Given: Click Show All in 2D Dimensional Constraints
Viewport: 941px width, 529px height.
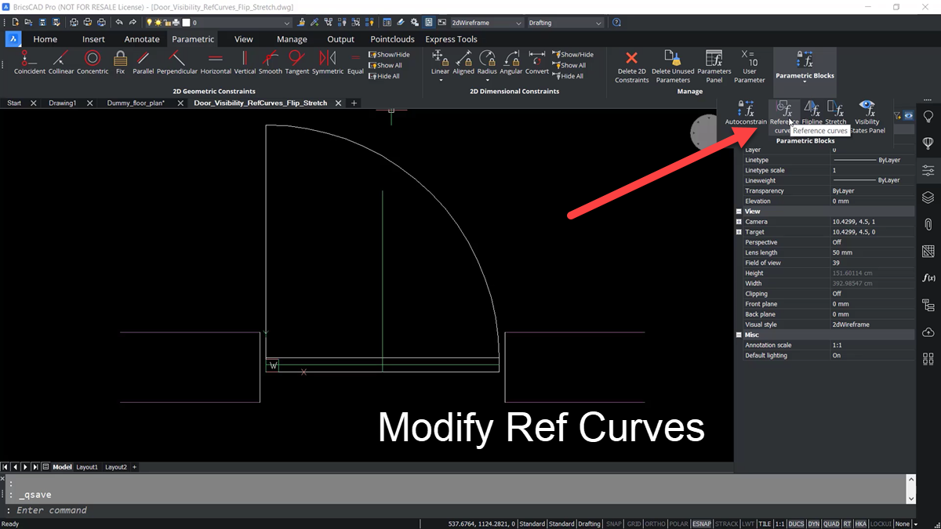Looking at the screenshot, I should tap(569, 66).
